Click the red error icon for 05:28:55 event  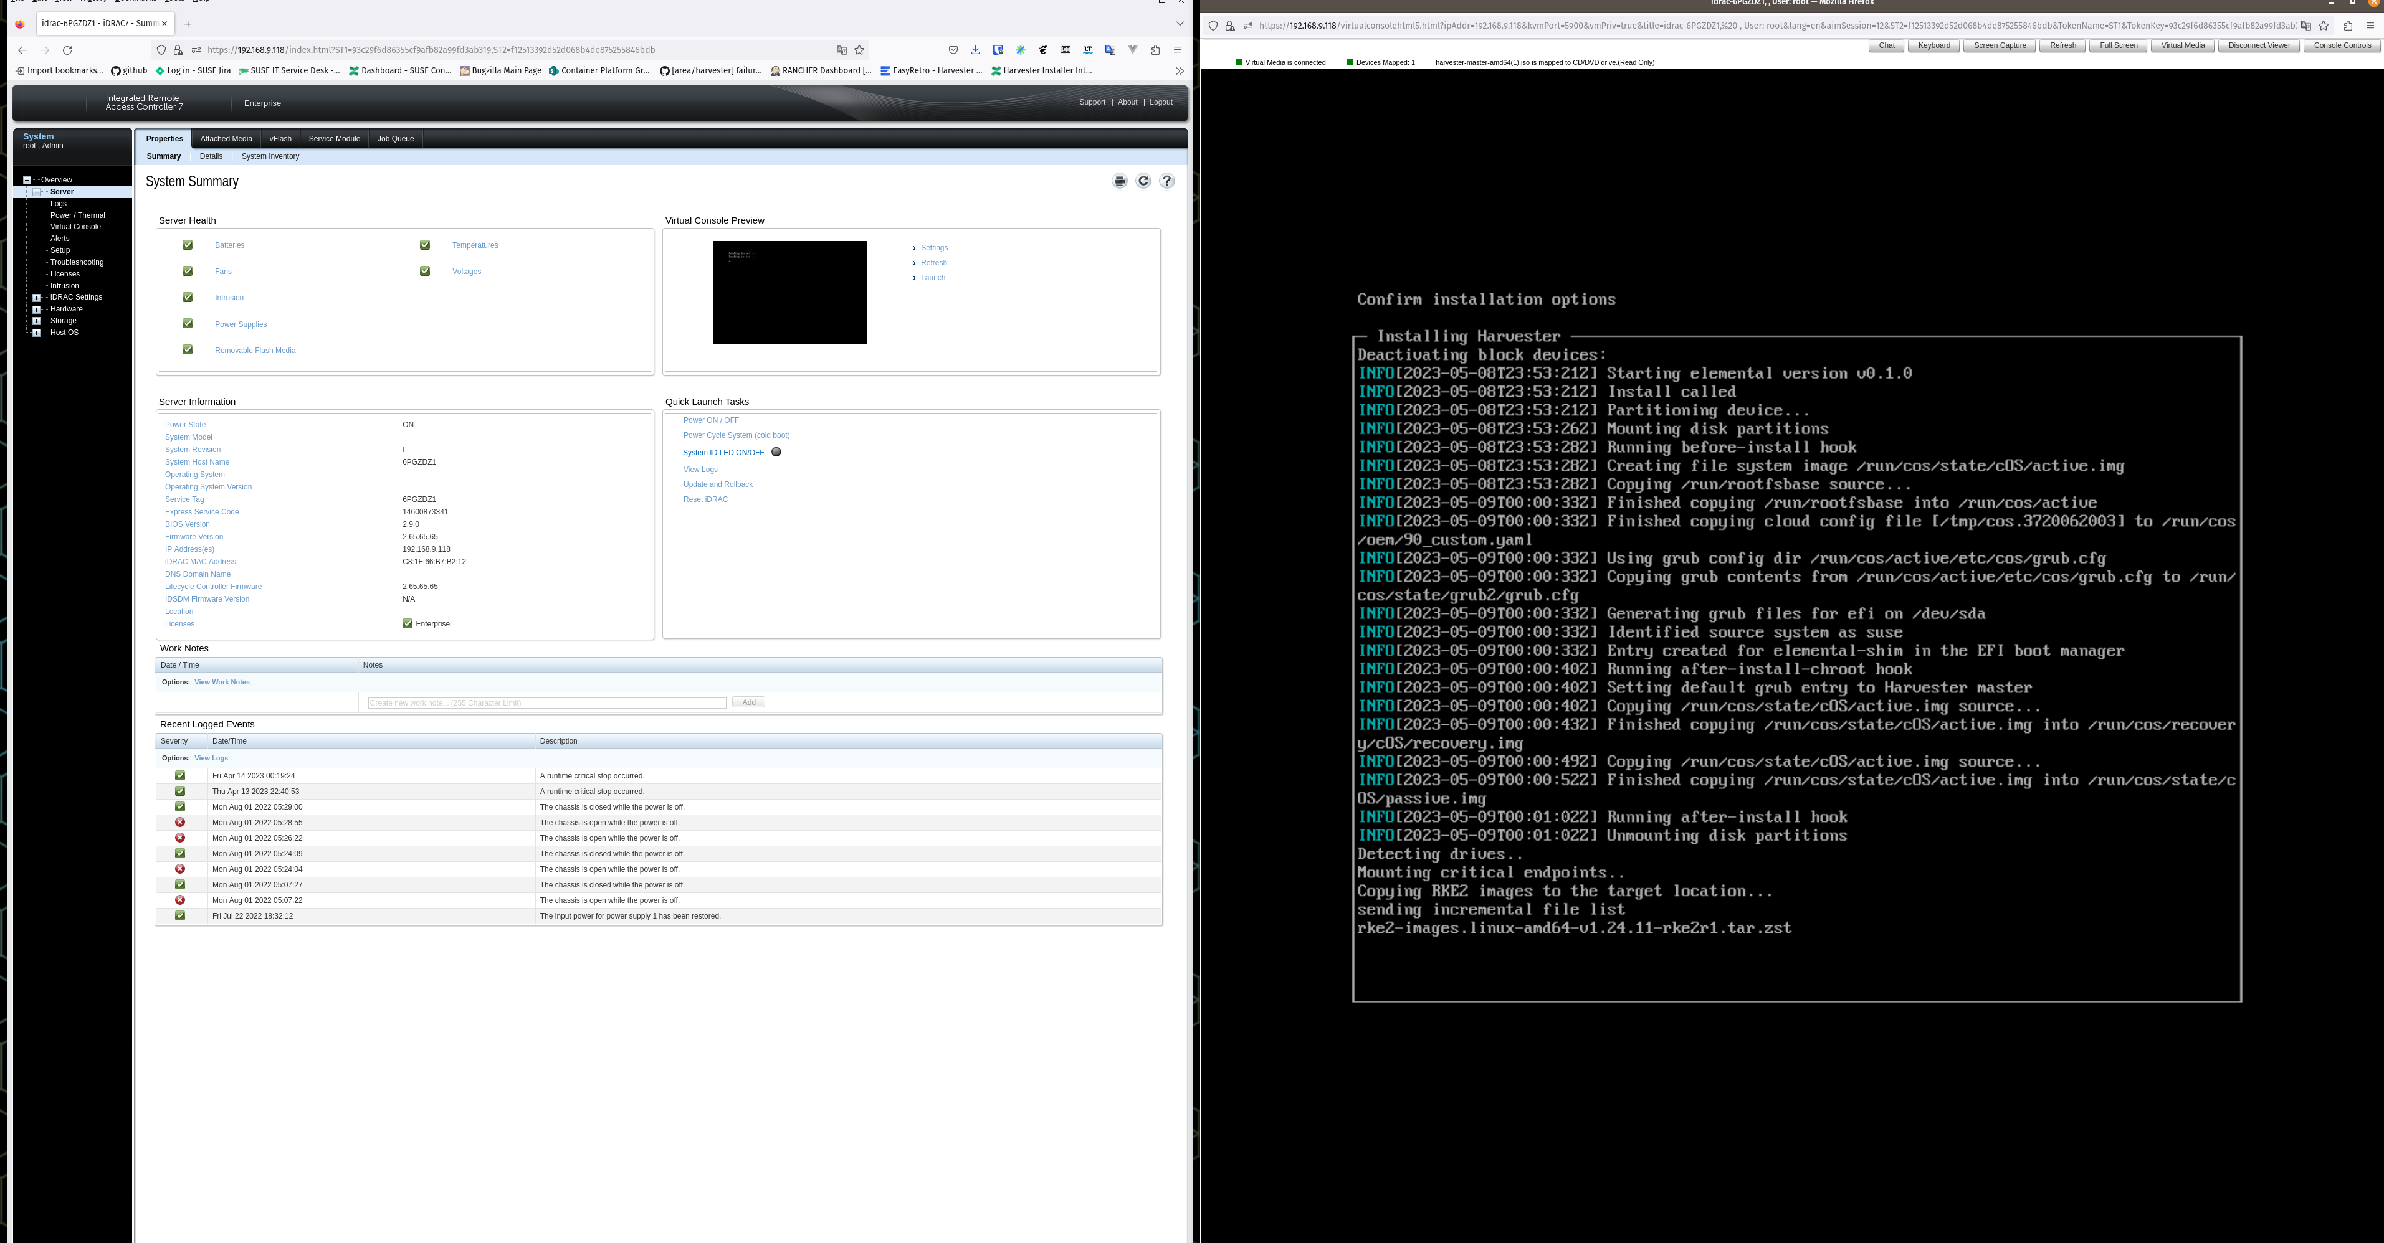(181, 822)
